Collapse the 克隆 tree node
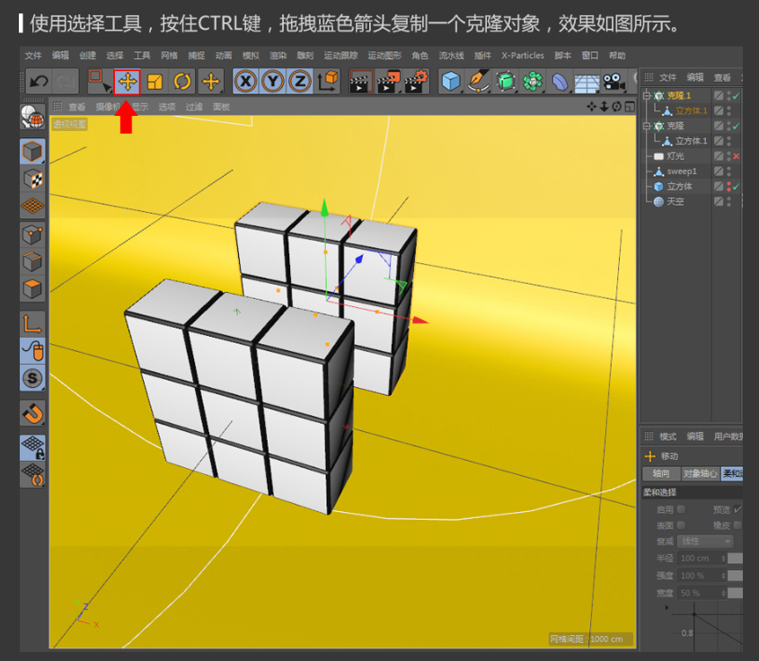The width and height of the screenshot is (759, 661). click(x=647, y=126)
